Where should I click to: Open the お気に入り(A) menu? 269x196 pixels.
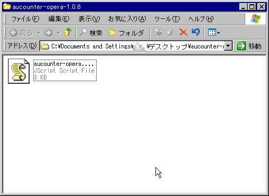pyautogui.click(x=127, y=19)
